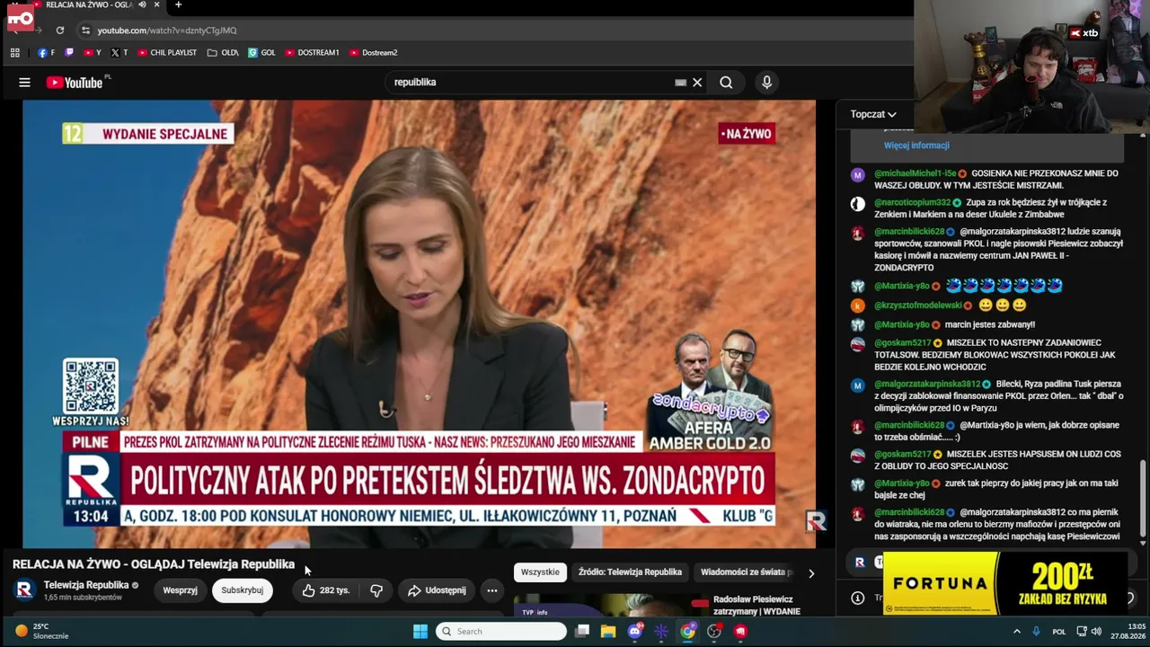Viewport: 1150px width, 647px height.
Task: Open chat user @narcoticopium332's name
Action: (x=912, y=203)
